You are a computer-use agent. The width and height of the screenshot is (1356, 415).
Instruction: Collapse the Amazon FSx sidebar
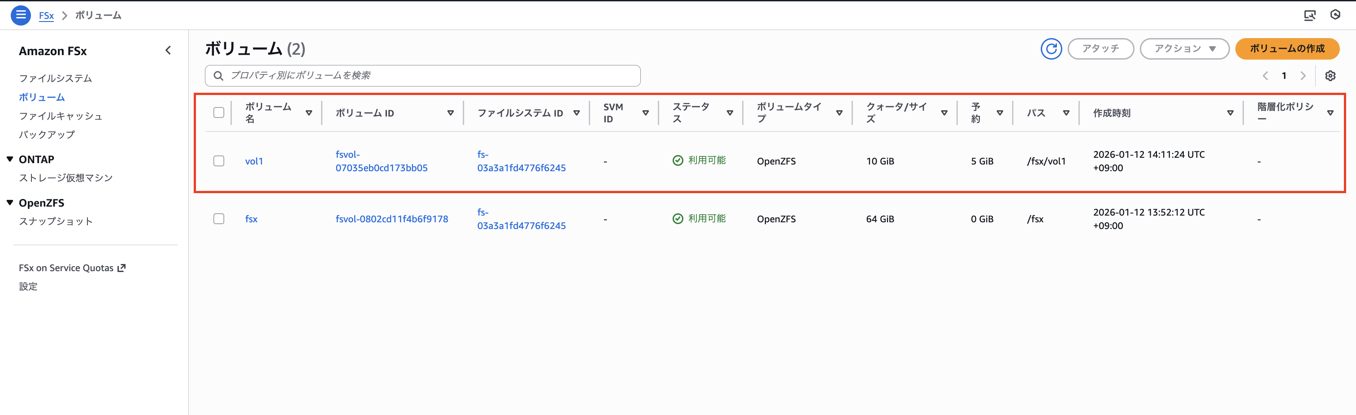tap(168, 50)
